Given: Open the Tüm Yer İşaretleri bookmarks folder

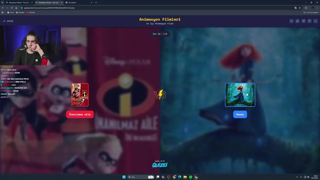Looking at the screenshot, I should 311,12.
